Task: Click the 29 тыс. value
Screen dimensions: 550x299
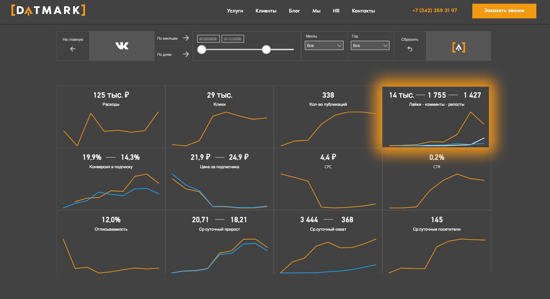Action: (219, 95)
